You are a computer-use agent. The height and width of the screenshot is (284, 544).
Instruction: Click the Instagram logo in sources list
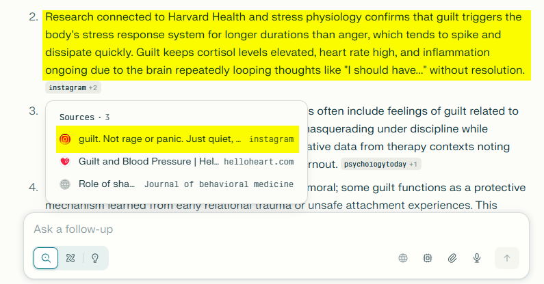tap(65, 139)
